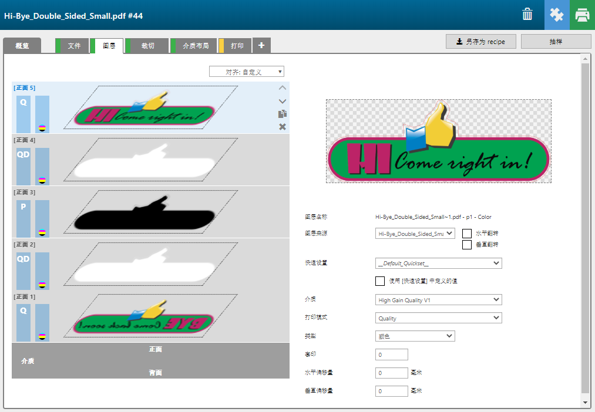
Task: Toggle 使用快速设置中定义的值 checkbox
Action: coord(380,281)
